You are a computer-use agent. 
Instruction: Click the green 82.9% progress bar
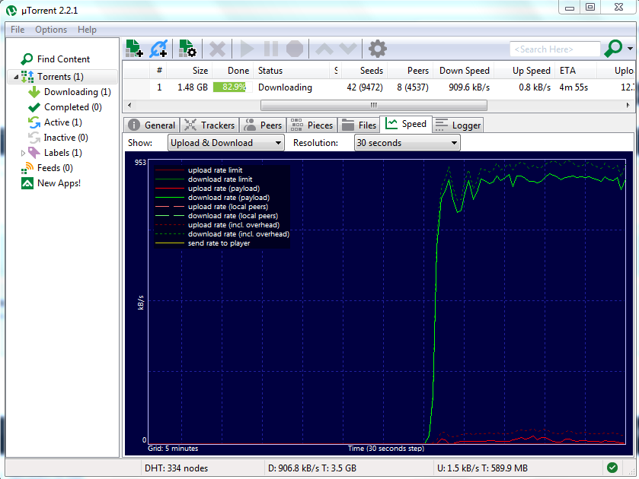tap(229, 87)
